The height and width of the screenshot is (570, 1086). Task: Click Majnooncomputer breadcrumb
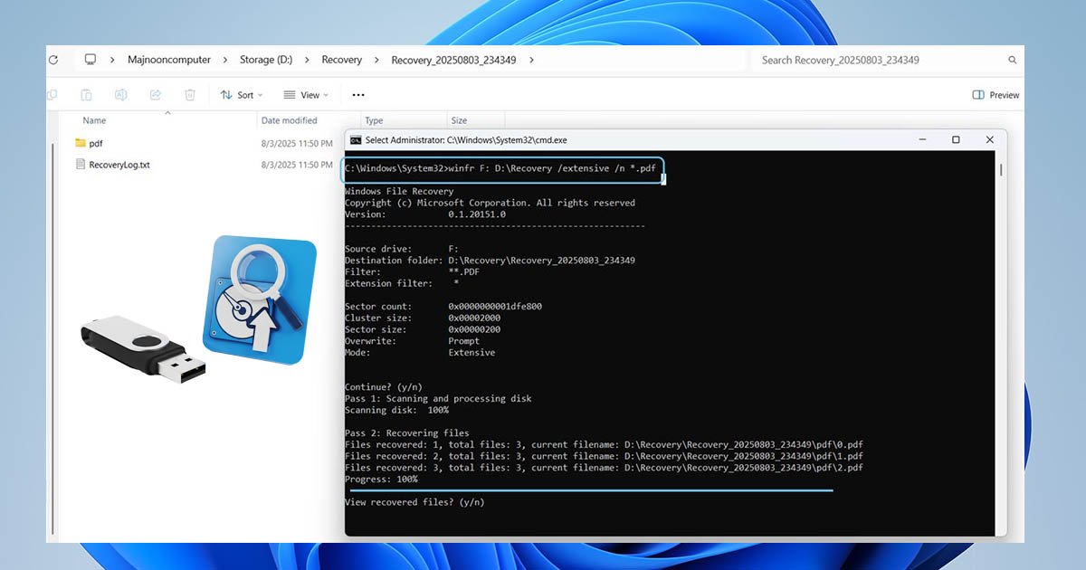(x=168, y=60)
